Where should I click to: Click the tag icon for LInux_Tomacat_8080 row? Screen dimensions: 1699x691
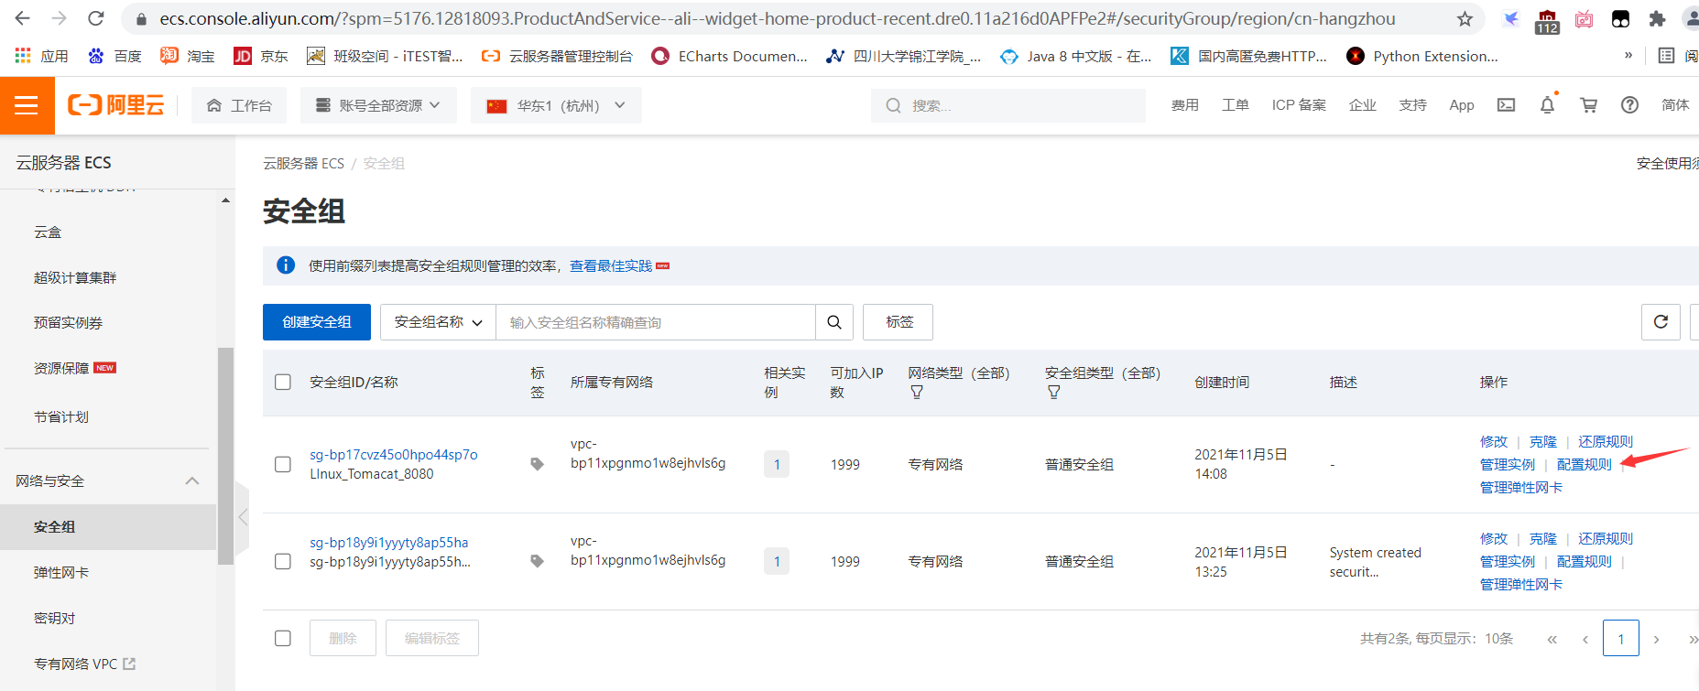click(x=537, y=464)
